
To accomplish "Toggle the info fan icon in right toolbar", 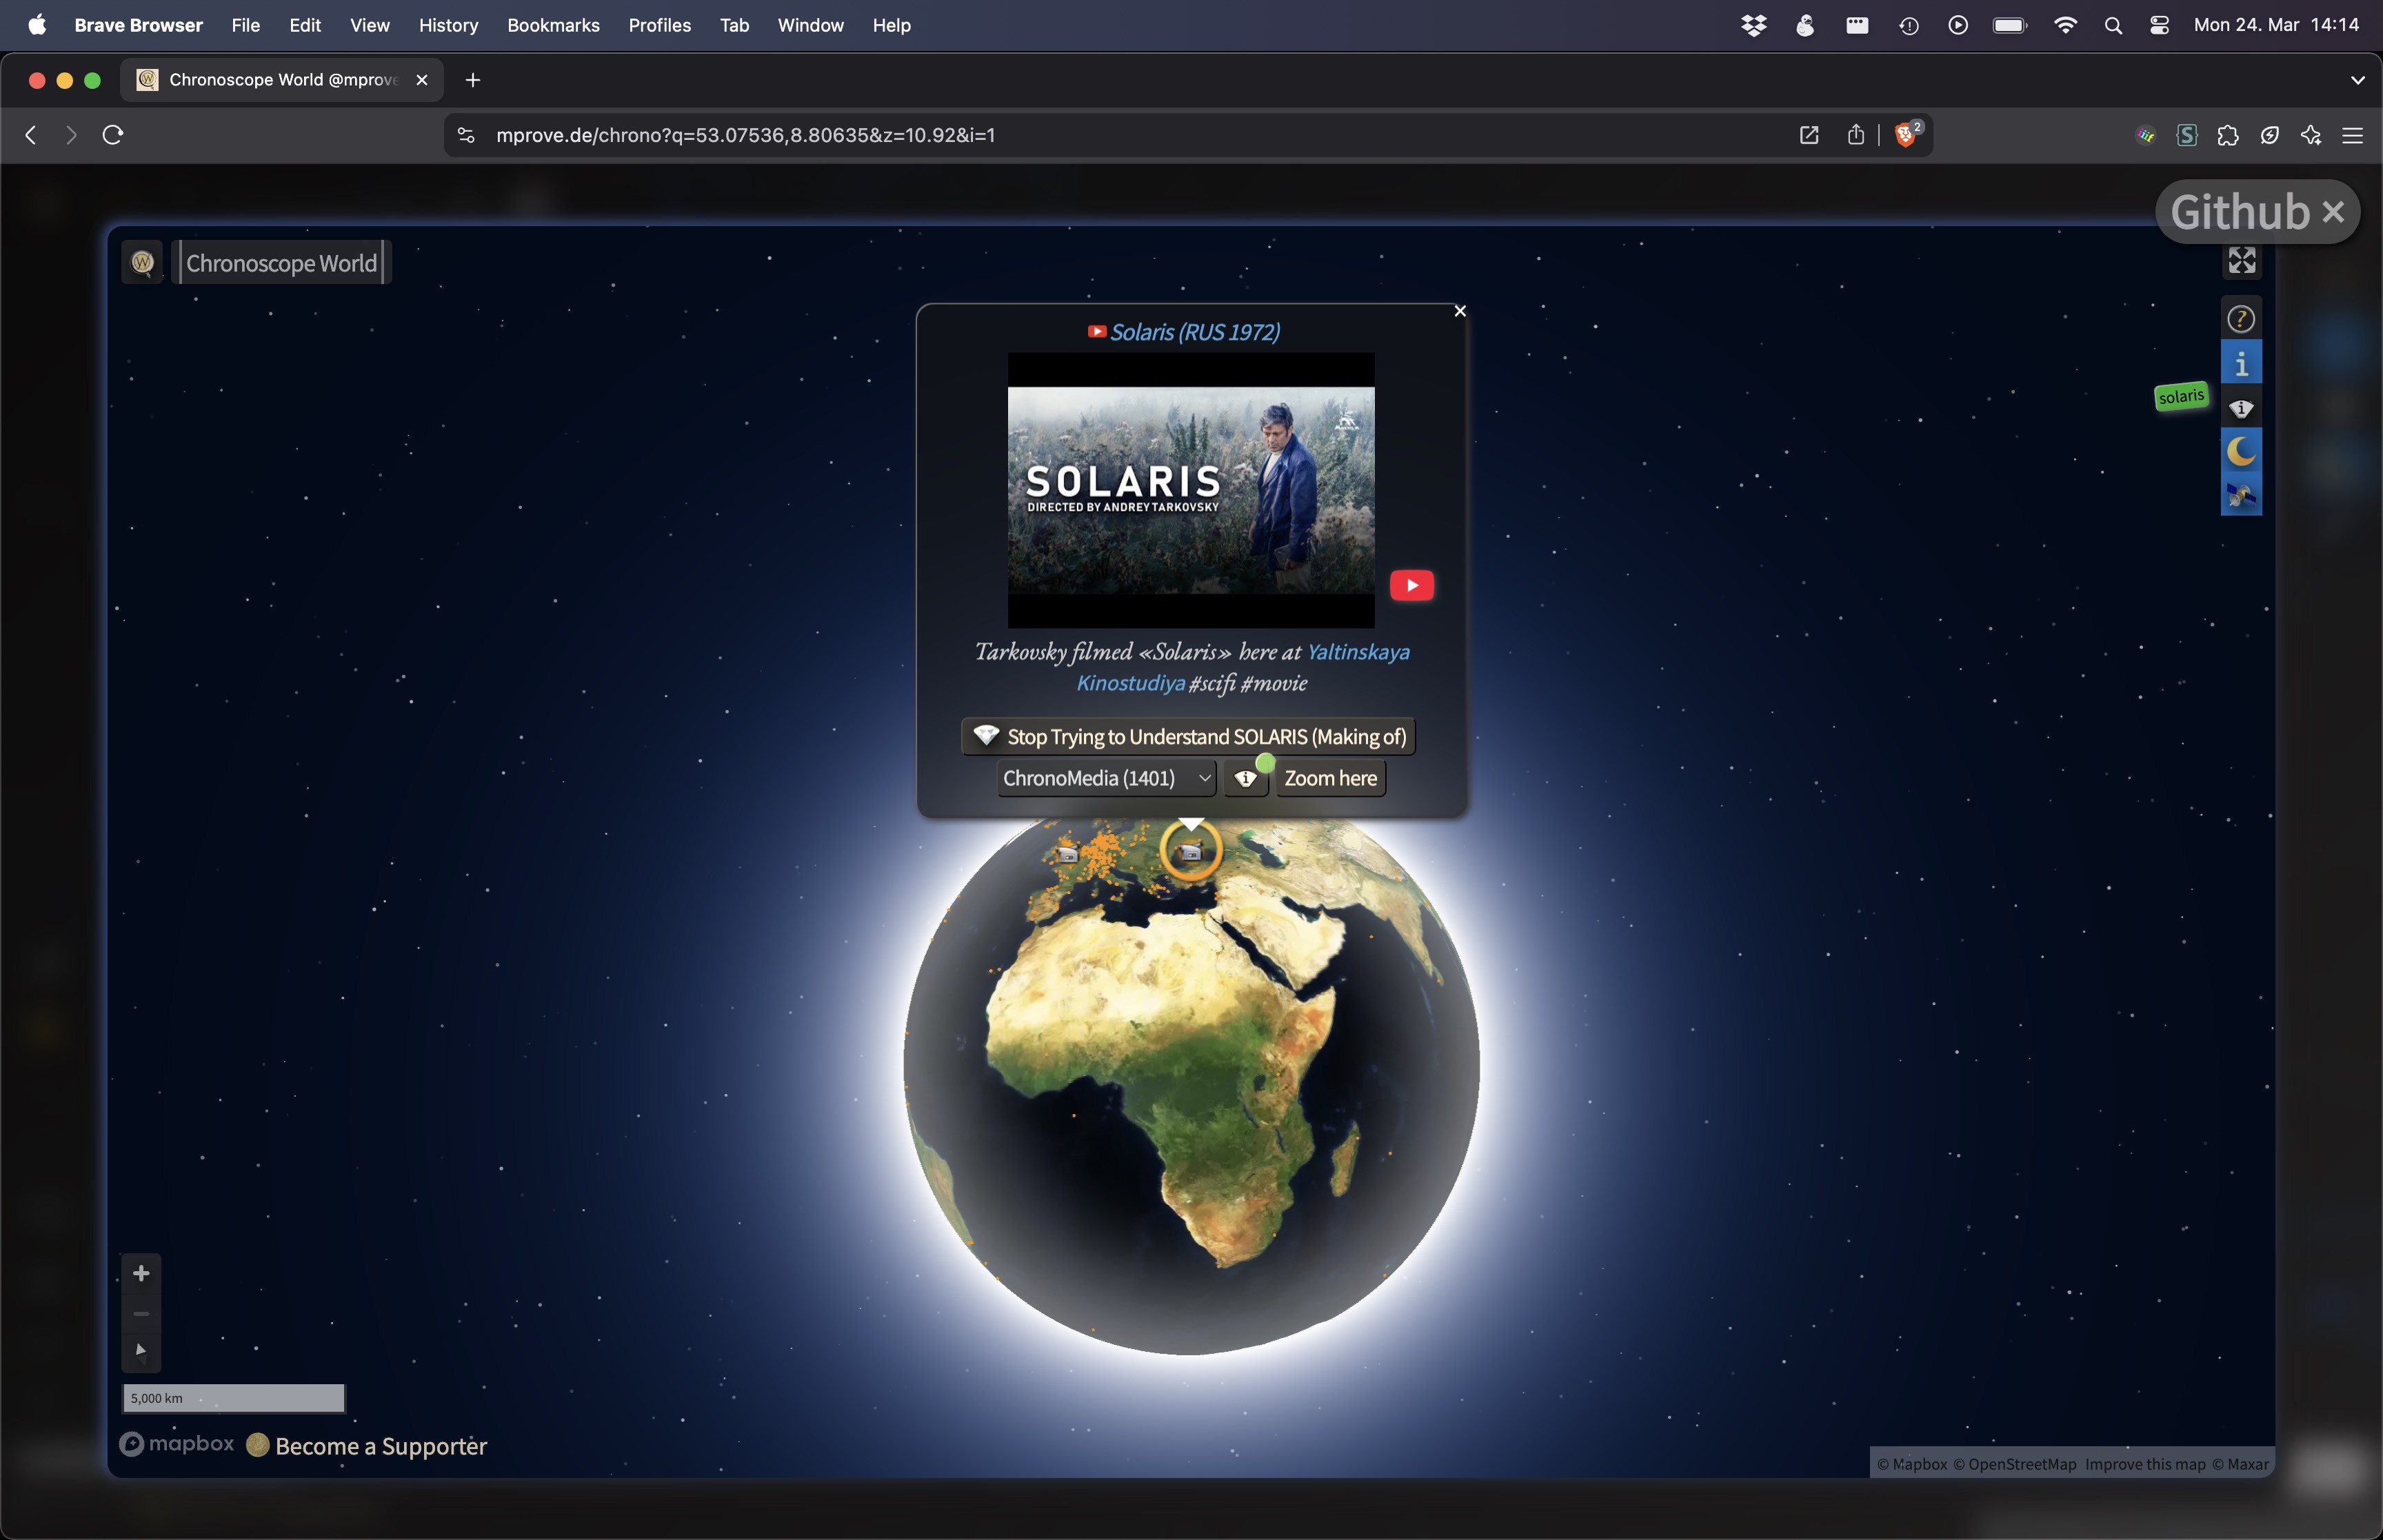I will [2241, 407].
